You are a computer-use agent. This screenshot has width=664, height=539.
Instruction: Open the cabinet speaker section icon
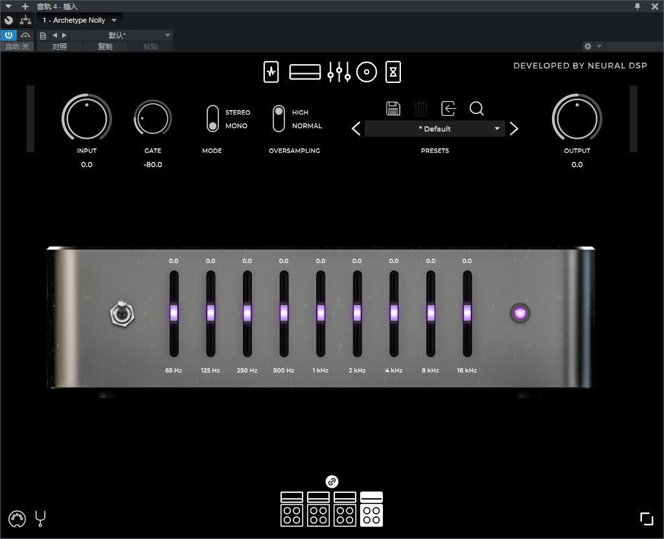367,72
